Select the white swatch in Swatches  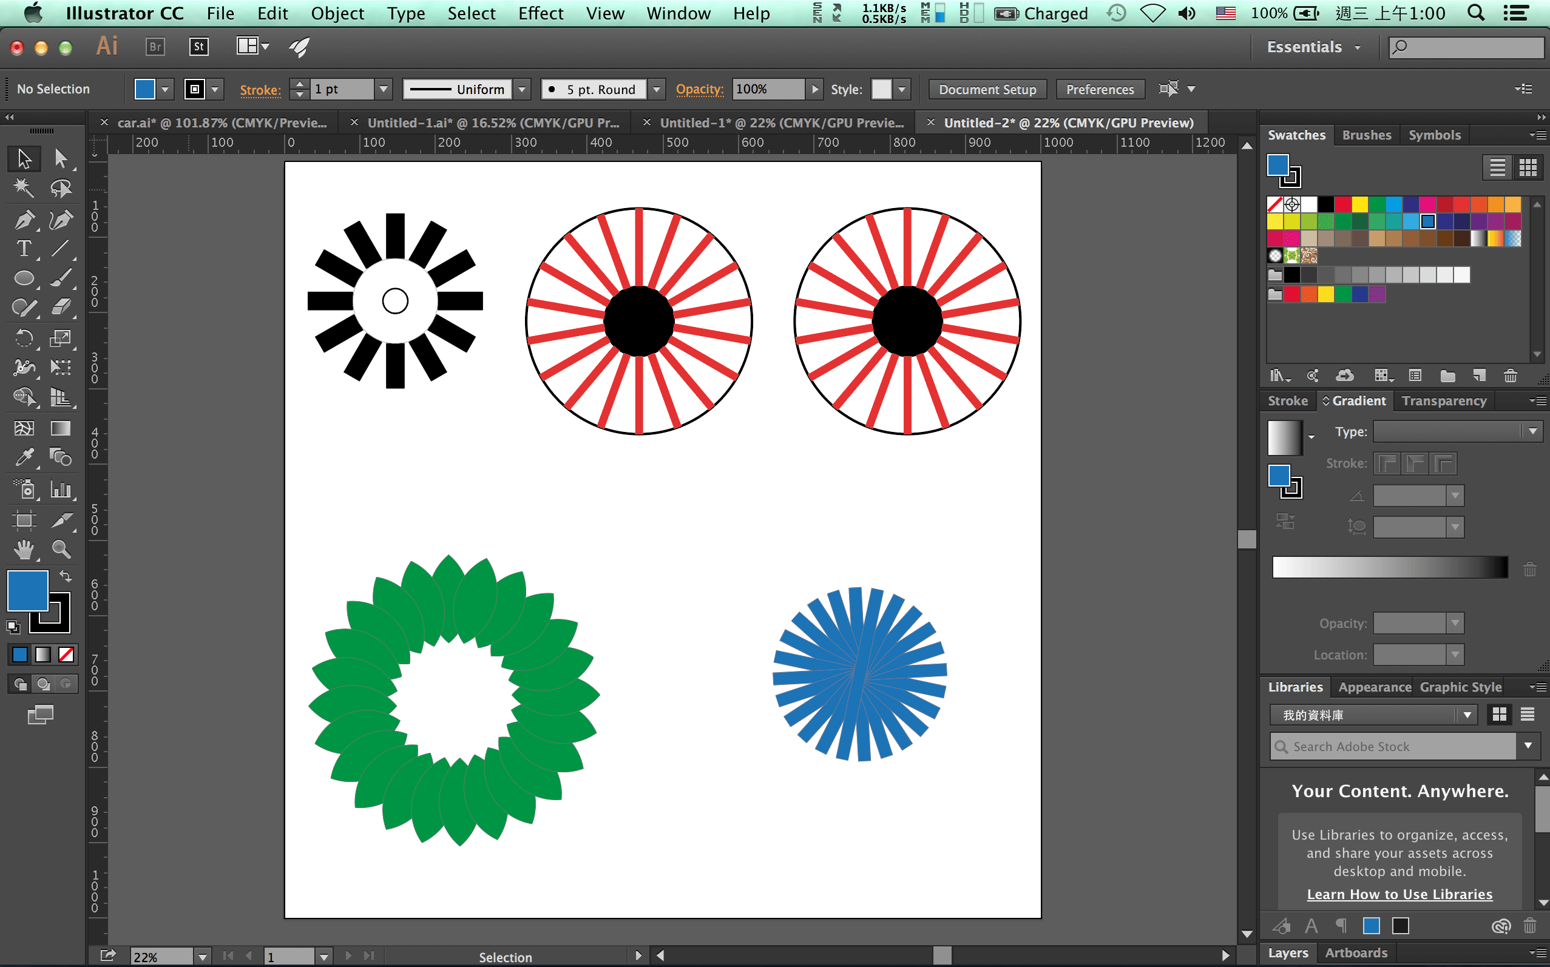click(1309, 204)
